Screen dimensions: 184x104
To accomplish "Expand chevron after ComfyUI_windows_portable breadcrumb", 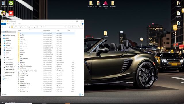I will point(40,27).
